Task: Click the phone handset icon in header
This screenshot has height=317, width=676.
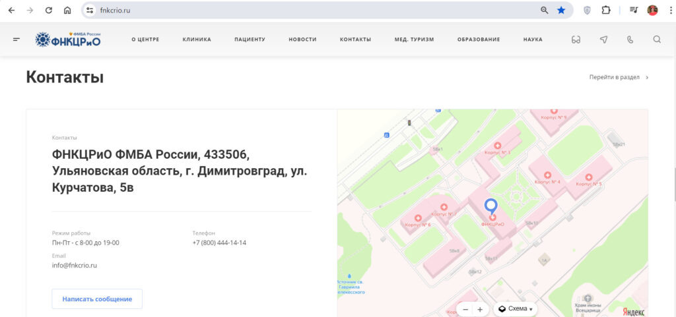Action: pos(630,40)
